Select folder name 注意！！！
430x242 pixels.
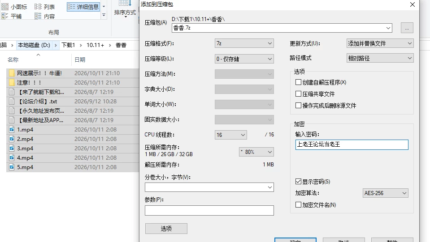tap(29, 82)
